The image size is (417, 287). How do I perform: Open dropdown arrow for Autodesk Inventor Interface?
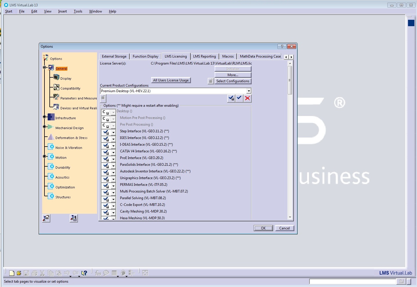(113, 172)
